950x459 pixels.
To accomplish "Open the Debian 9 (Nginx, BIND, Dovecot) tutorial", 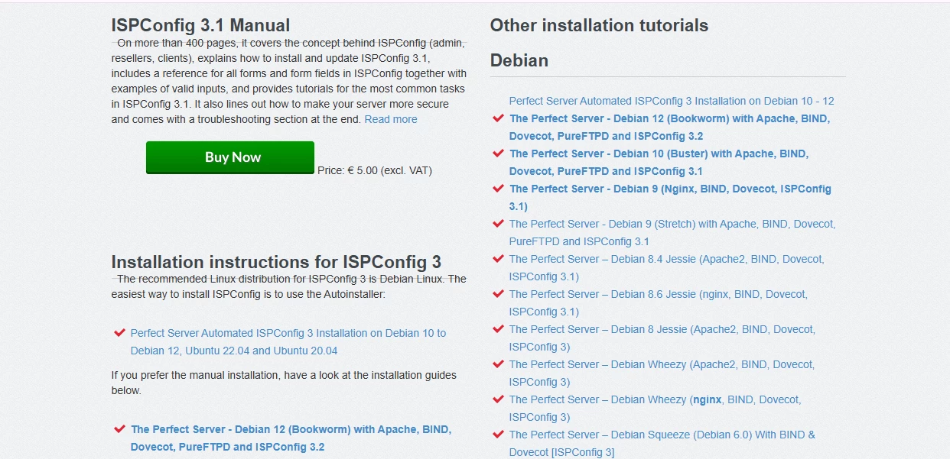I will tap(669, 197).
